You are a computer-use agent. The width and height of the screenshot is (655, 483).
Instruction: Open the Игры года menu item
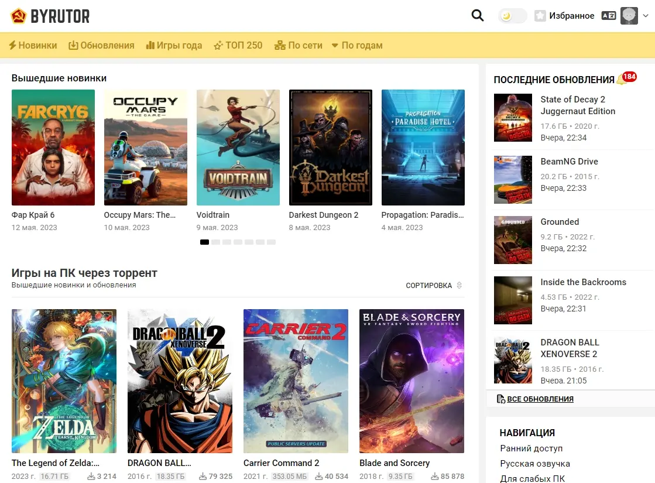pyautogui.click(x=174, y=45)
